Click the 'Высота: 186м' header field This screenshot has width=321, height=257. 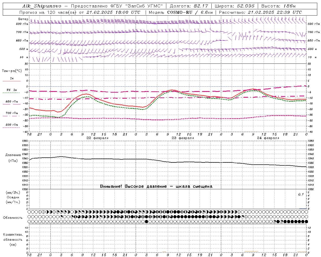point(278,6)
